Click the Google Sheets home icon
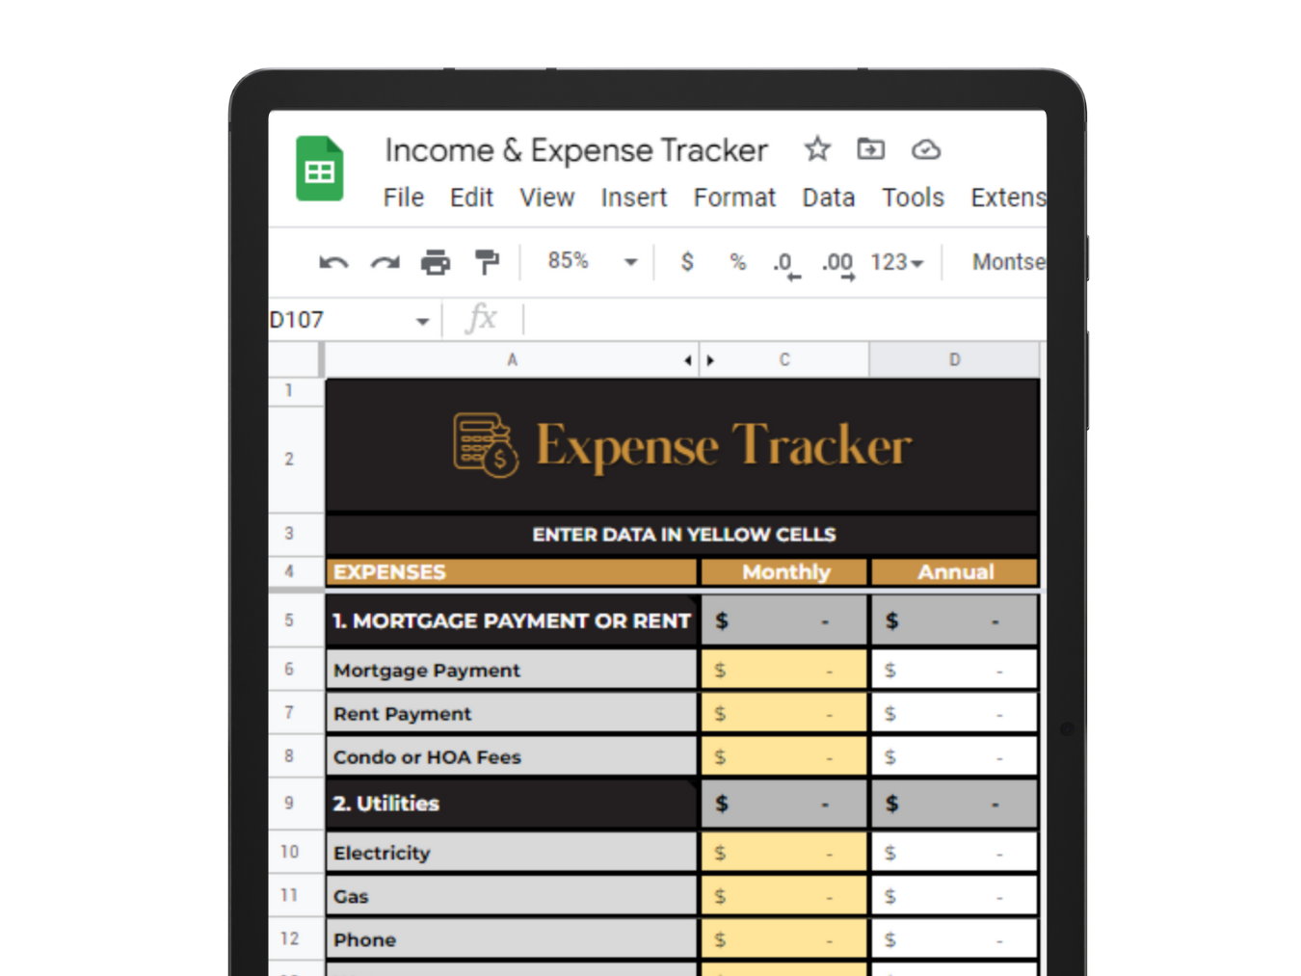The width and height of the screenshot is (1301, 976). (x=319, y=170)
